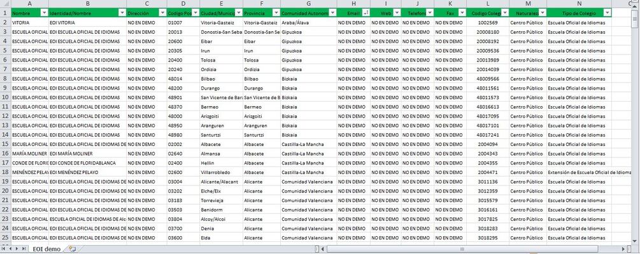Click the Select All corner button
The width and height of the screenshot is (640, 254).
click(5, 4)
